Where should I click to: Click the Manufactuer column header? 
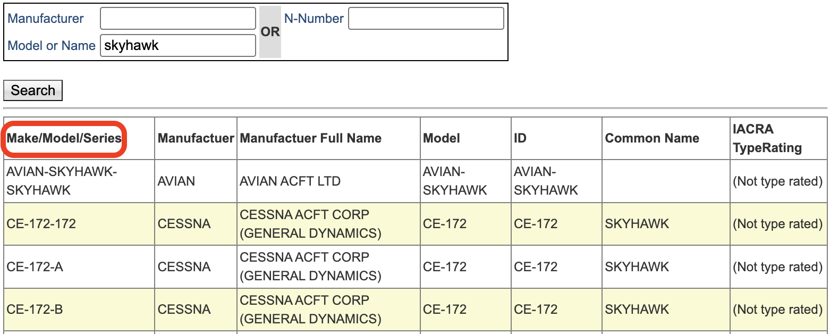pyautogui.click(x=196, y=138)
